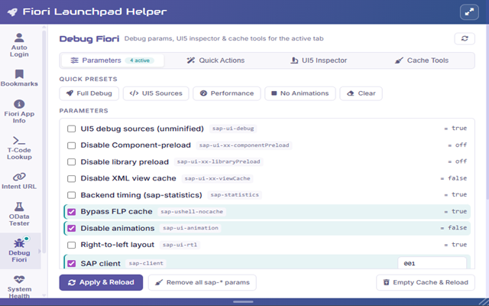Click the sap-ui-debug parameter tag
This screenshot has width=489, height=306.
pos(233,129)
